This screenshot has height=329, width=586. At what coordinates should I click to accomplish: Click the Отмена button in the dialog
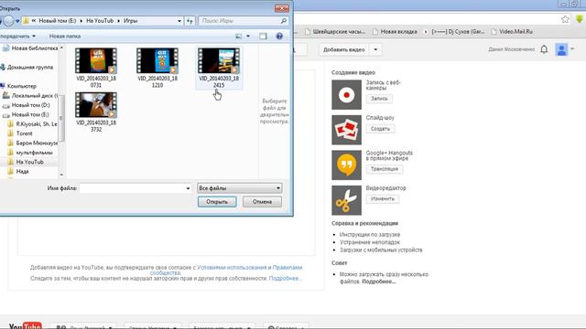click(262, 202)
